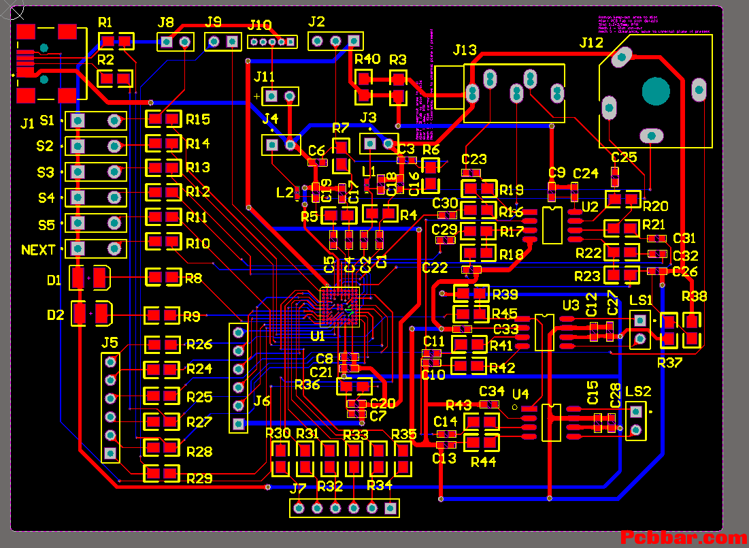Viewport: 749px width, 548px height.
Task: Click the J8 connector designator
Action: [x=166, y=22]
